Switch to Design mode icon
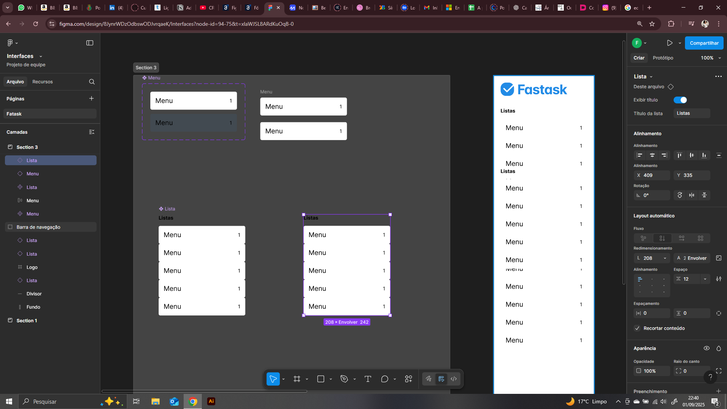727x409 pixels. pyautogui.click(x=441, y=379)
